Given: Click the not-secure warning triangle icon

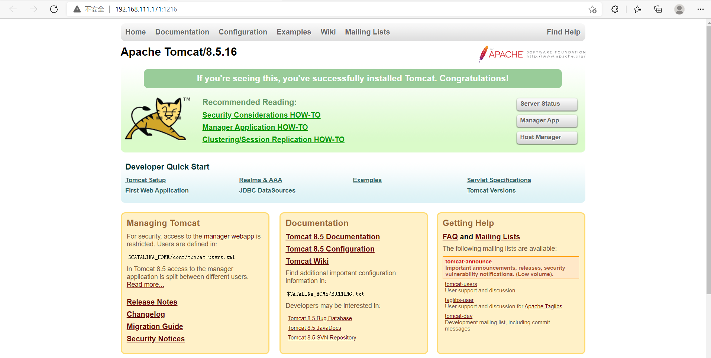Looking at the screenshot, I should pyautogui.click(x=77, y=9).
